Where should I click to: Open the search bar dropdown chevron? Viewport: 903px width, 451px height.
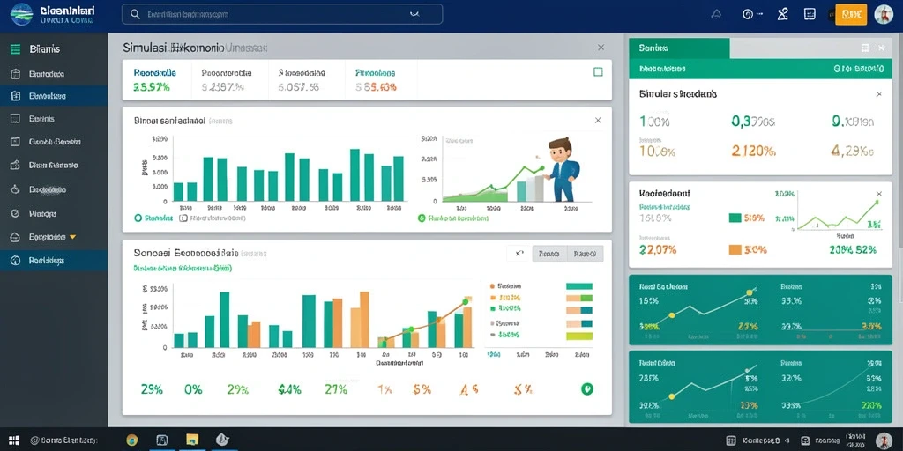[414, 14]
